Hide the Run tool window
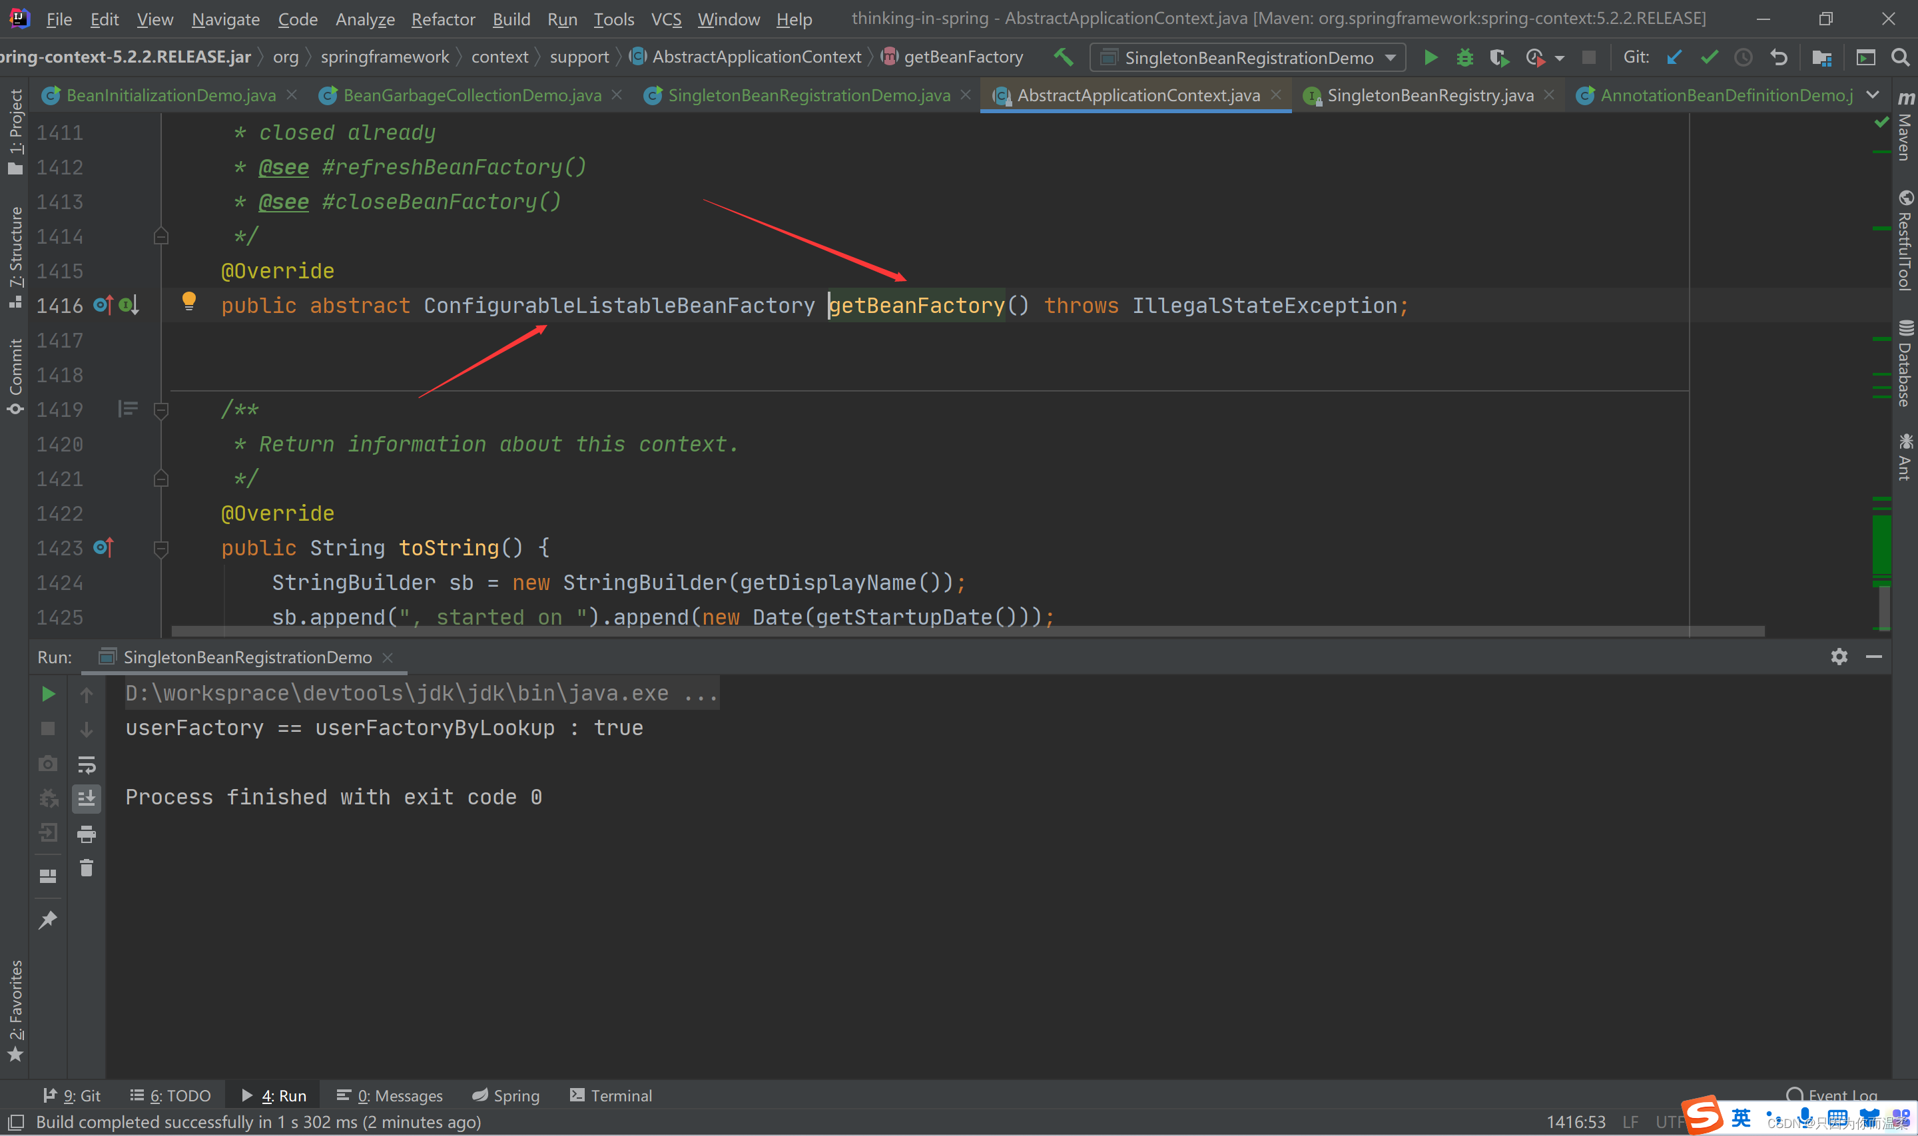Viewport: 1918px width, 1136px height. pos(1873,656)
